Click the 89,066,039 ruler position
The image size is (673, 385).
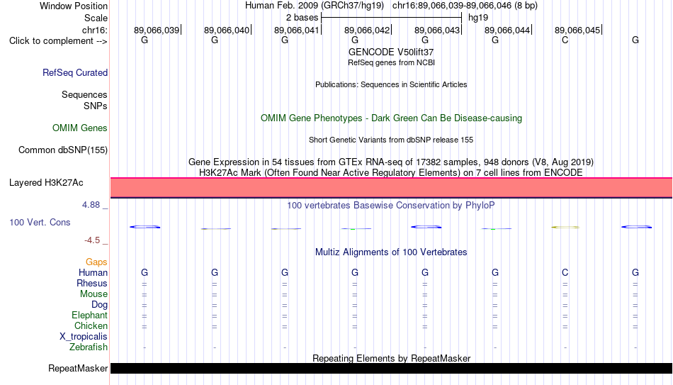157,30
